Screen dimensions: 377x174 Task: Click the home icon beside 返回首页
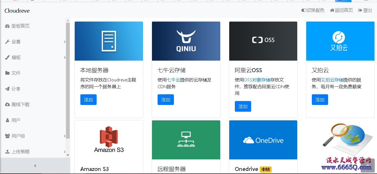[x=332, y=10]
